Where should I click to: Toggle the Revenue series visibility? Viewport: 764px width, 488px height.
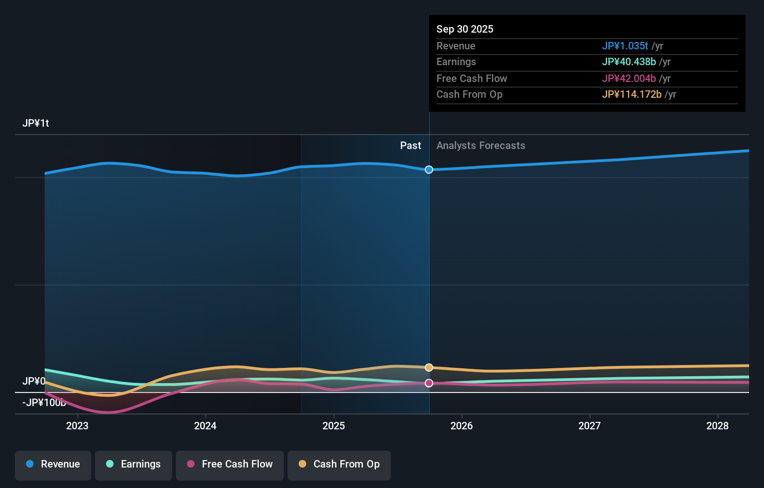coord(53,464)
